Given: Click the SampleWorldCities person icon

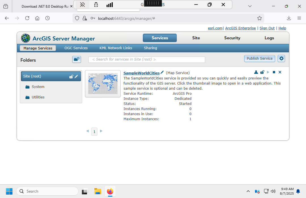Looking at the screenshot, I should [256, 72].
